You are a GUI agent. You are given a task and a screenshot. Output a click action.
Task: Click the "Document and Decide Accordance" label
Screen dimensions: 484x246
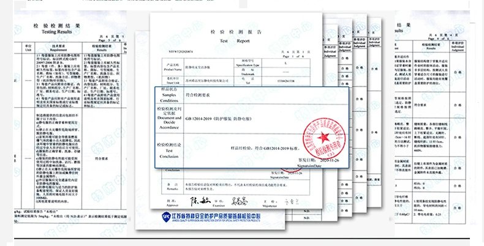[169, 122]
